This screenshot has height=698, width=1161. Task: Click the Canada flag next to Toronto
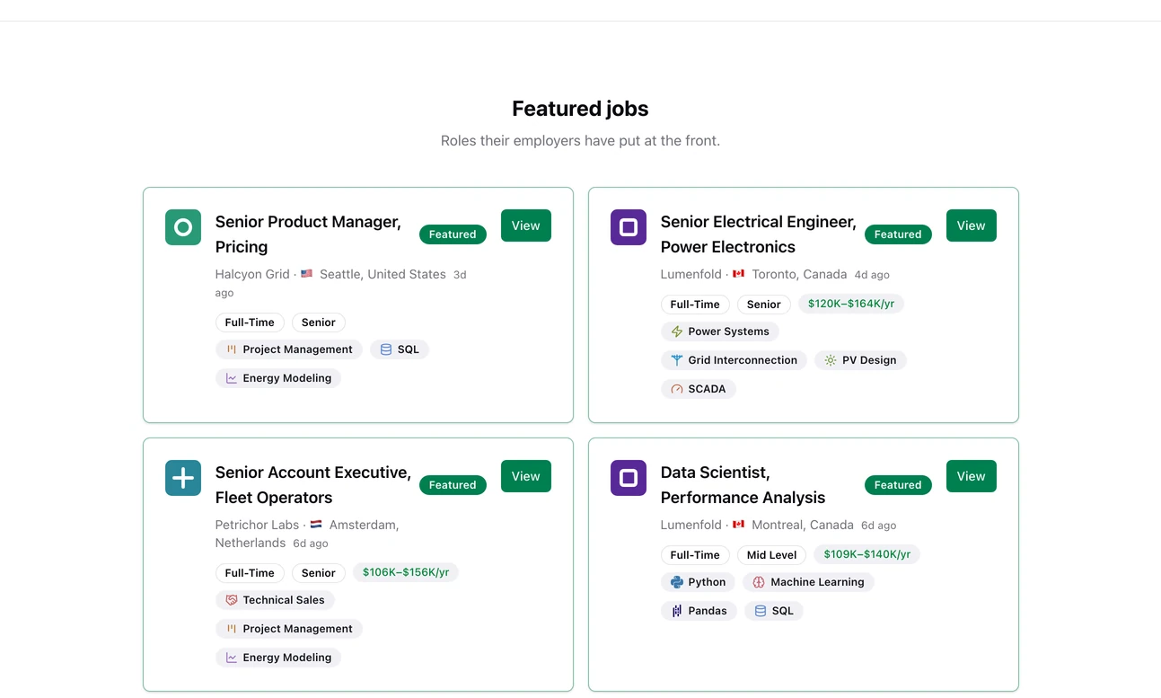pyautogui.click(x=739, y=274)
